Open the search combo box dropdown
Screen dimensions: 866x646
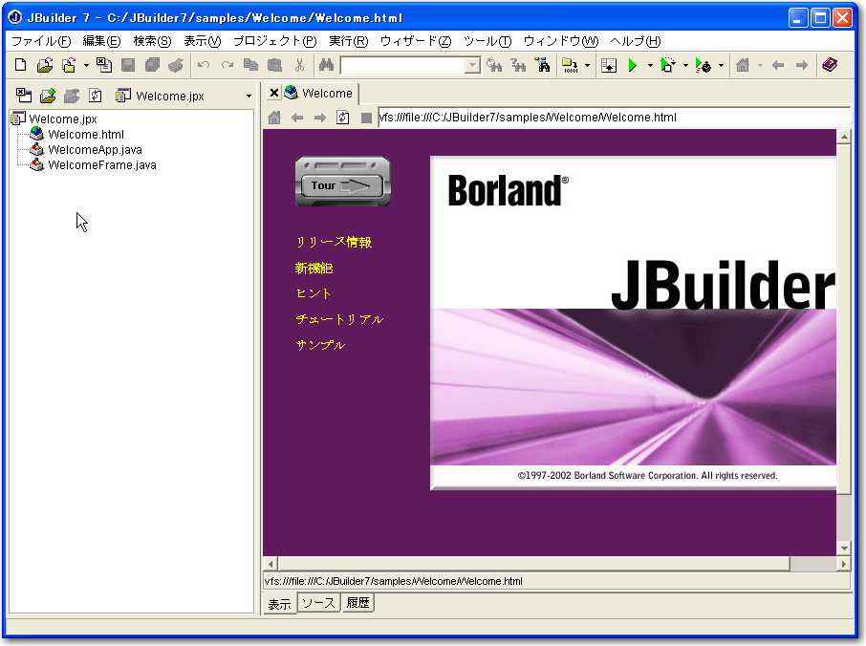(472, 66)
